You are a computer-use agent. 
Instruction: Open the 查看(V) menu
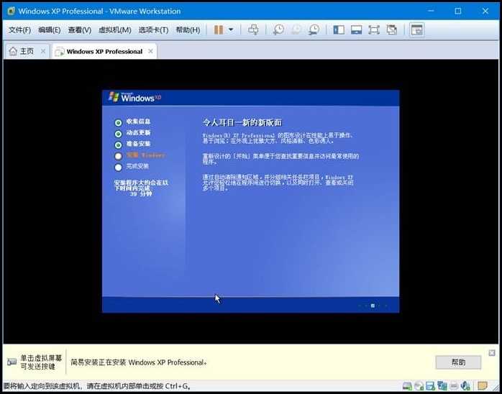tap(80, 30)
